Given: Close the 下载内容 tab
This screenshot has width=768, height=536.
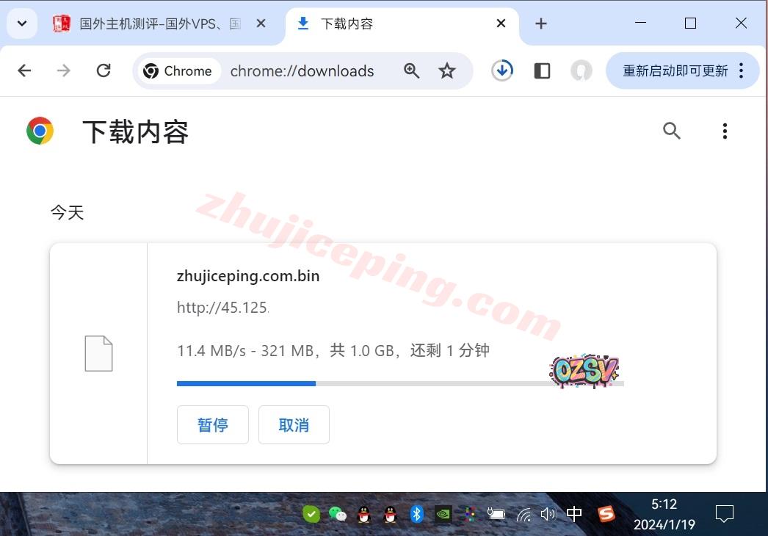Looking at the screenshot, I should (x=501, y=23).
